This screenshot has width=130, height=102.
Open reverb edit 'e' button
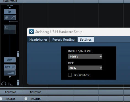pos(14,67)
